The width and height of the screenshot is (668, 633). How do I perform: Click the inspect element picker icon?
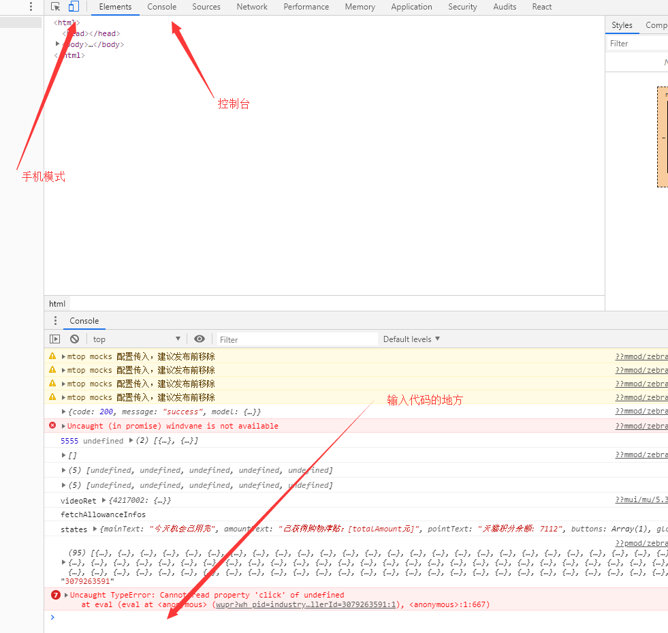56,7
